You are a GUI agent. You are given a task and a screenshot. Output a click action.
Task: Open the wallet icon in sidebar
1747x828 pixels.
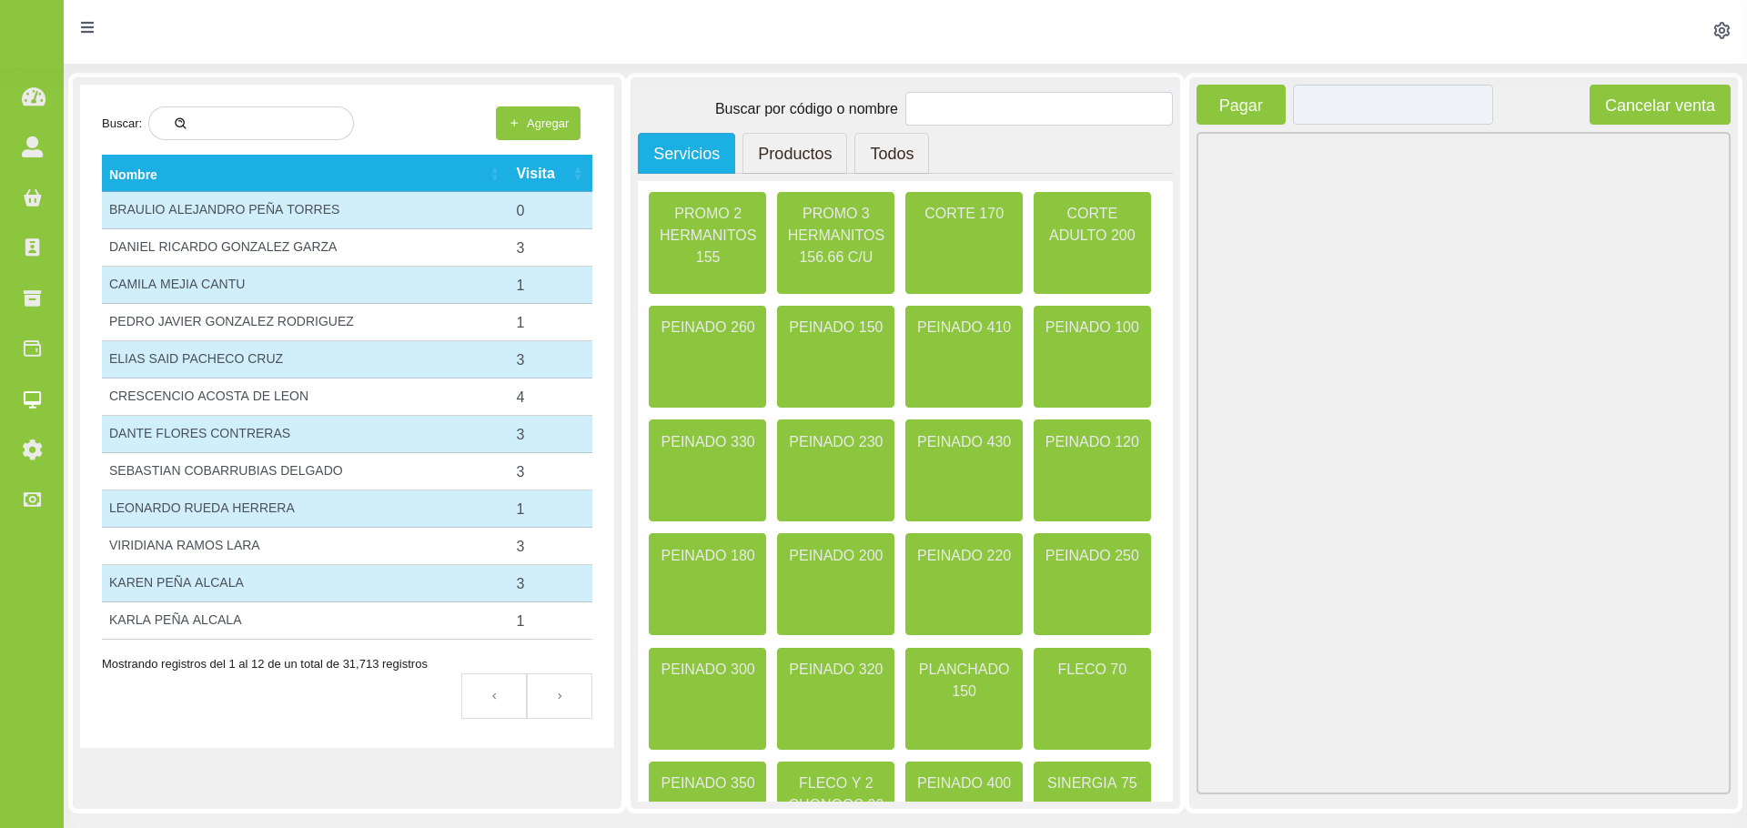click(x=33, y=348)
